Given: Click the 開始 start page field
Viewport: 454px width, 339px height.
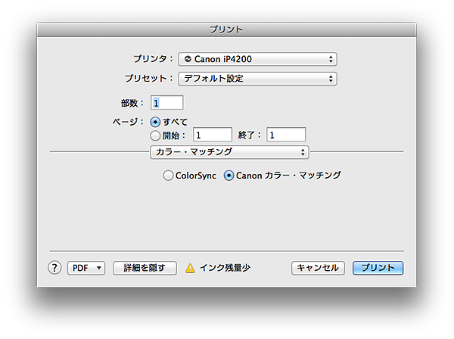Looking at the screenshot, I should click(x=213, y=135).
